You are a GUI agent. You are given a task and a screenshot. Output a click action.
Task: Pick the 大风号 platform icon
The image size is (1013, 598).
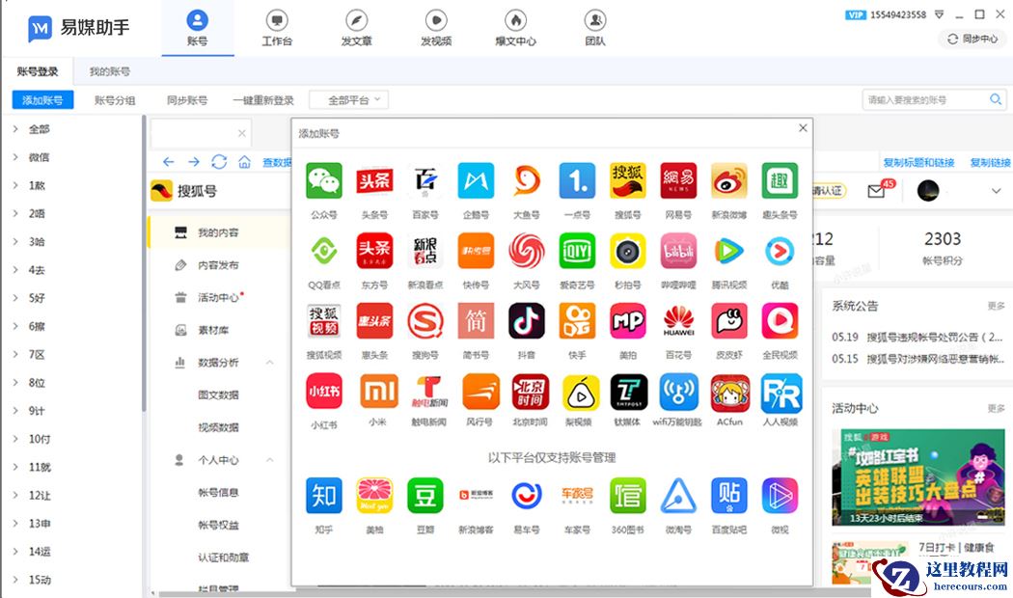click(x=527, y=251)
